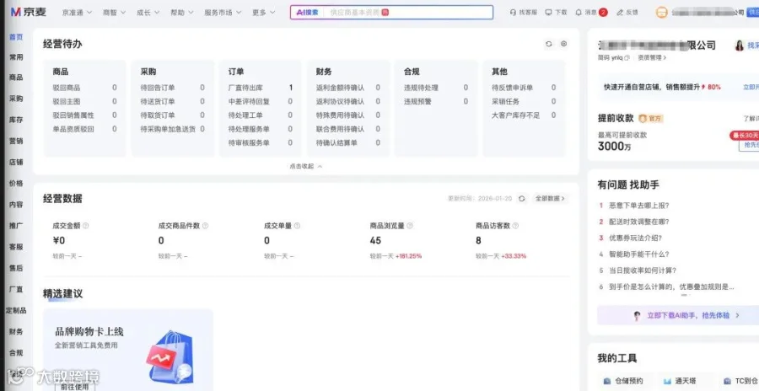Click the 京麦 logo
The height and width of the screenshot is (391, 759).
[x=28, y=12]
